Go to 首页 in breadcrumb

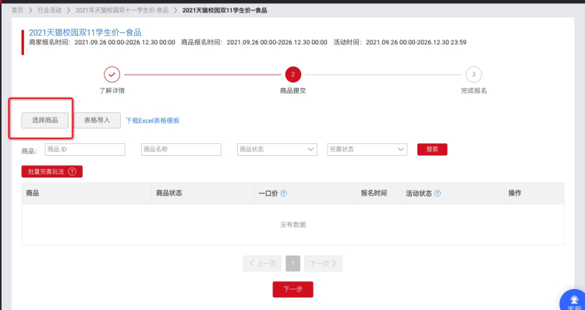[17, 10]
